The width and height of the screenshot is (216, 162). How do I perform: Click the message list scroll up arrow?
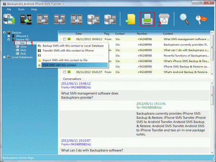pos(212,33)
